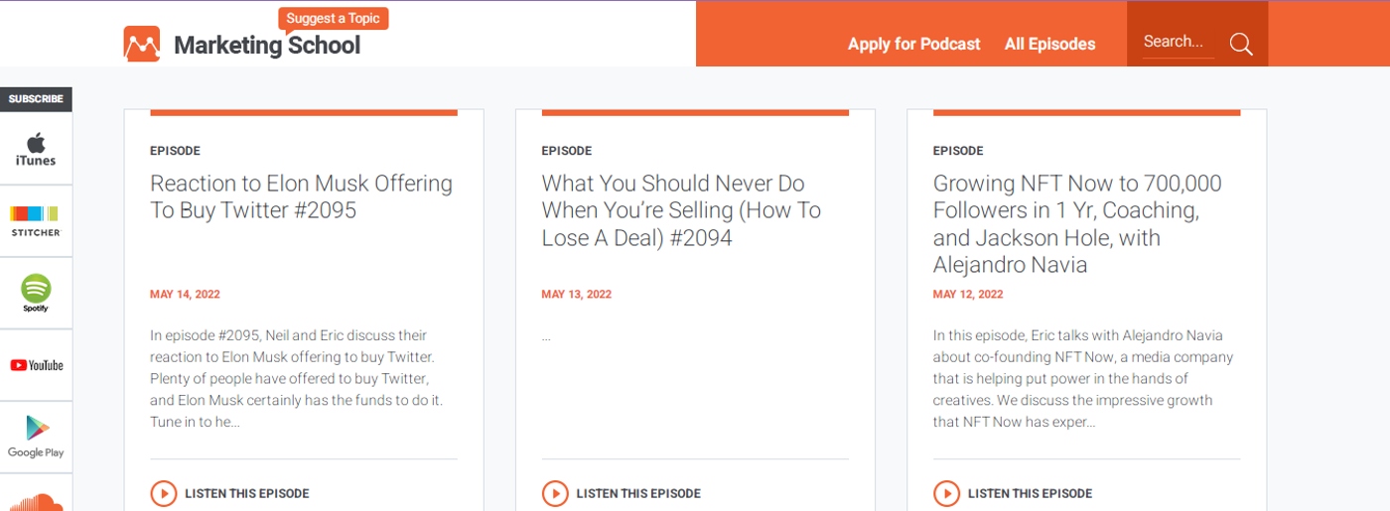
Task: Open the Stitcher subscribe icon
Action: click(x=36, y=220)
